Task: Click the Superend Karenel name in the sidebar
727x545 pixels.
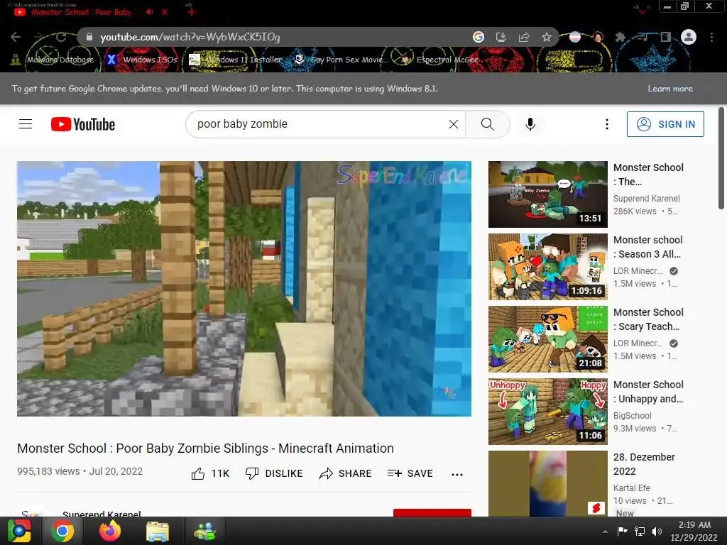Action: pos(646,199)
